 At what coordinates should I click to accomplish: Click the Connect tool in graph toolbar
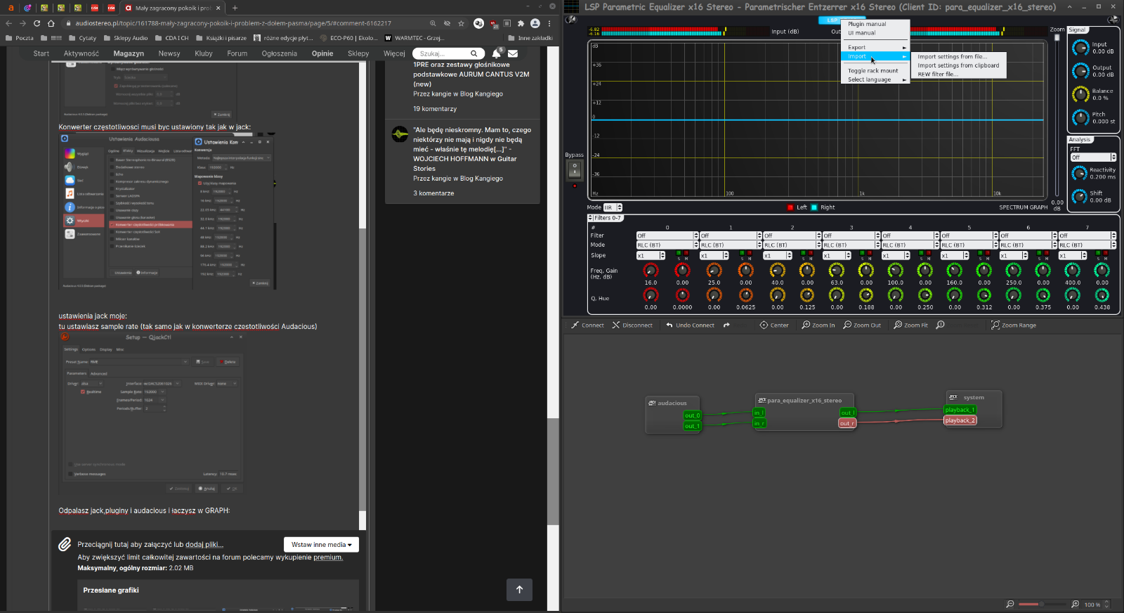587,325
